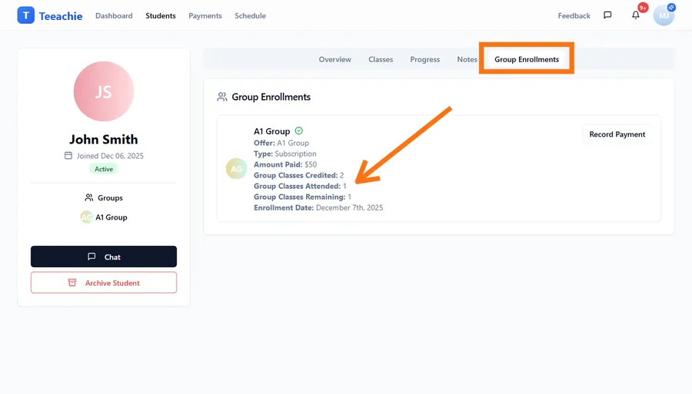The image size is (692, 394).
Task: Open the MJ user avatar menu
Action: (x=664, y=15)
